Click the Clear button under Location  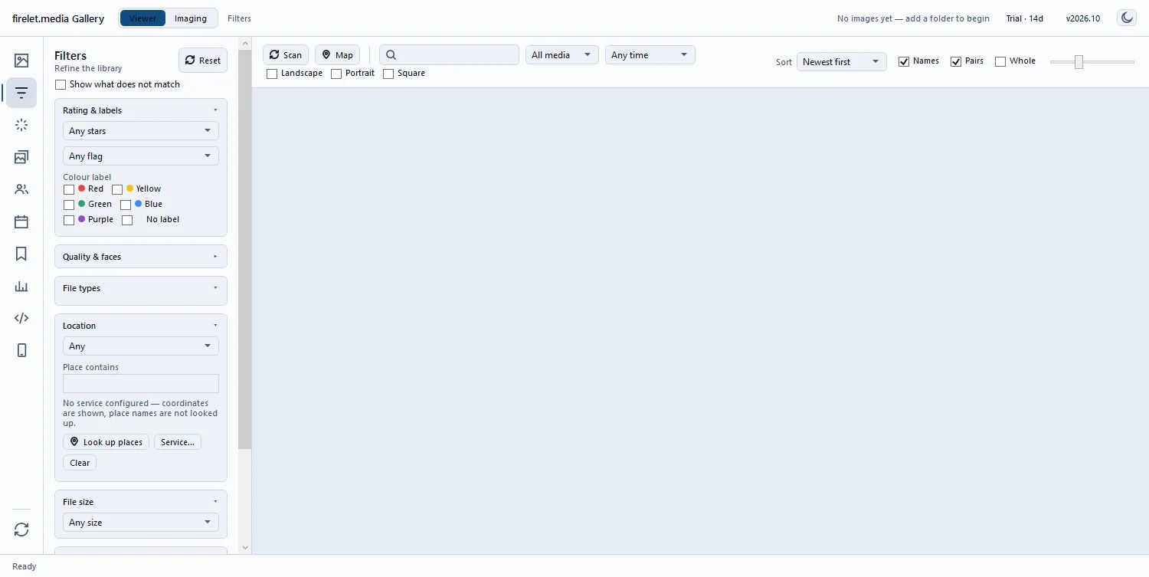click(x=80, y=463)
